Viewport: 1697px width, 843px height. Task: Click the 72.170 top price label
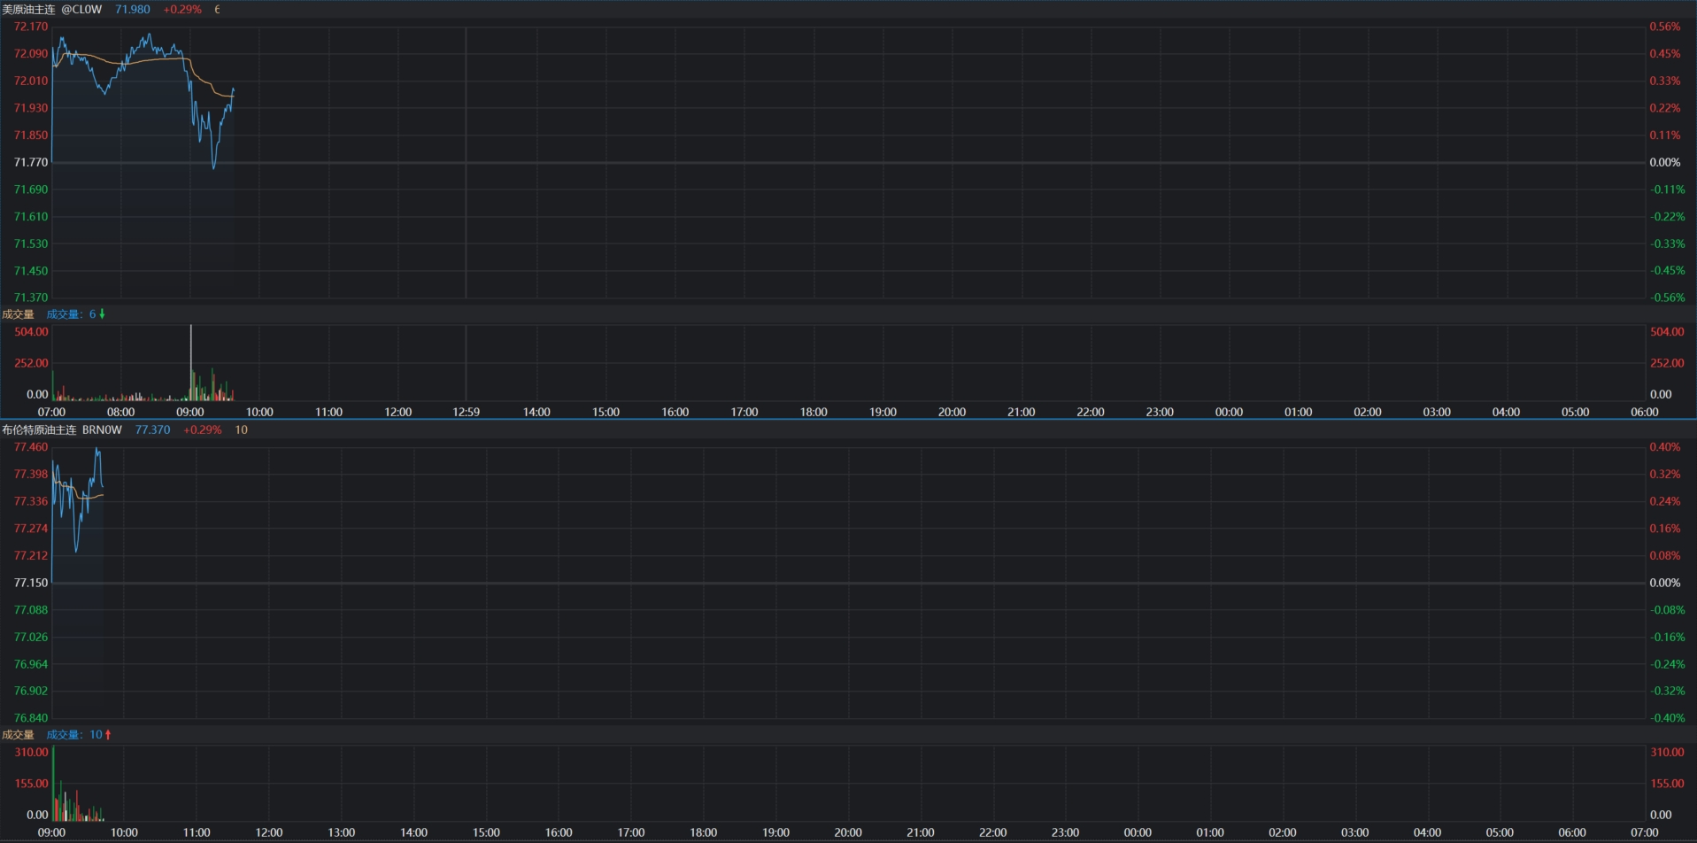point(31,27)
